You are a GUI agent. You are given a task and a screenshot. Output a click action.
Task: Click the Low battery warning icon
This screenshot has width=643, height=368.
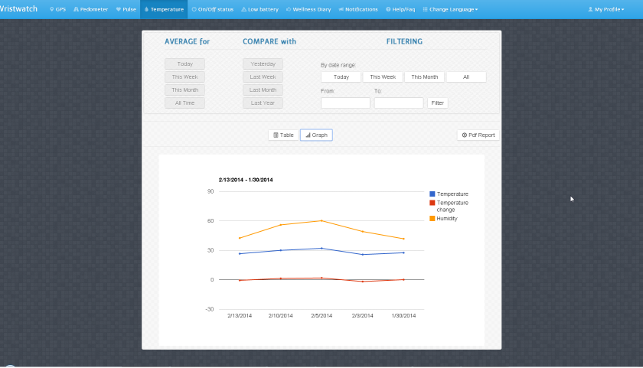[243, 9]
